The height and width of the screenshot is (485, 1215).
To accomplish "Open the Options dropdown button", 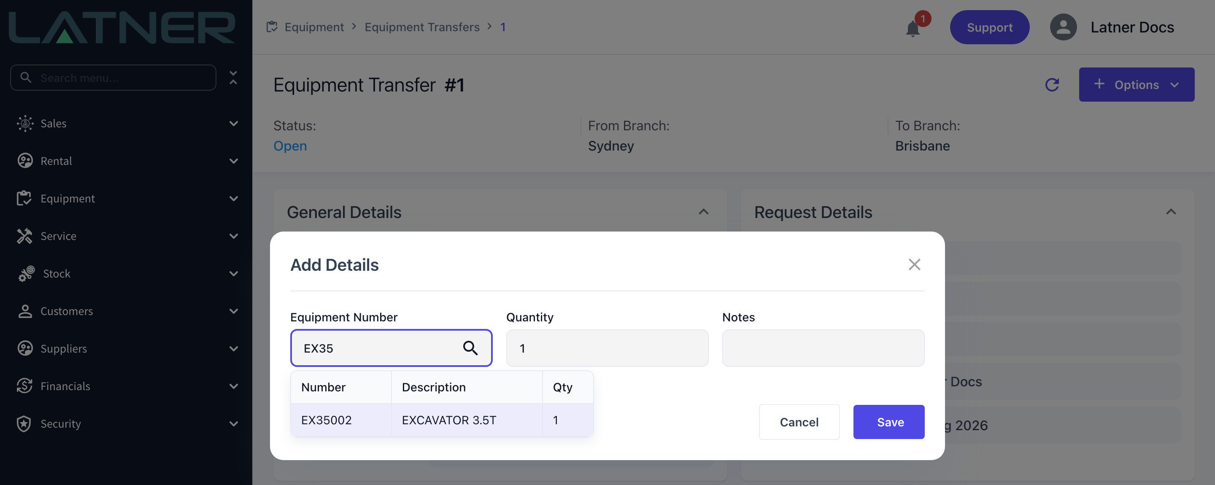I will point(1136,84).
